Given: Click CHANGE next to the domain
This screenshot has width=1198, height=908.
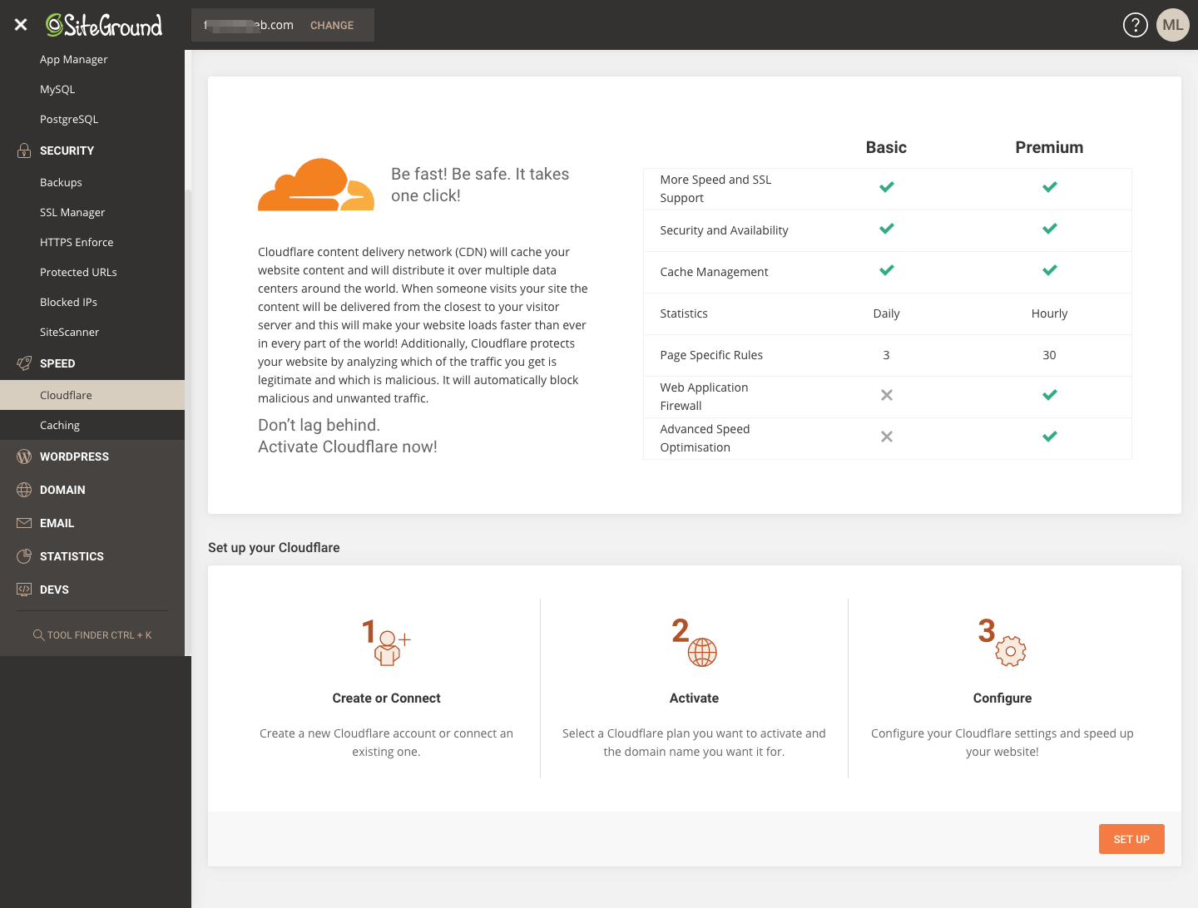Looking at the screenshot, I should pyautogui.click(x=332, y=26).
